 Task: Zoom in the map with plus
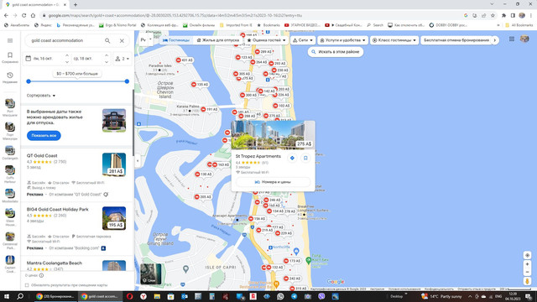[528, 264]
